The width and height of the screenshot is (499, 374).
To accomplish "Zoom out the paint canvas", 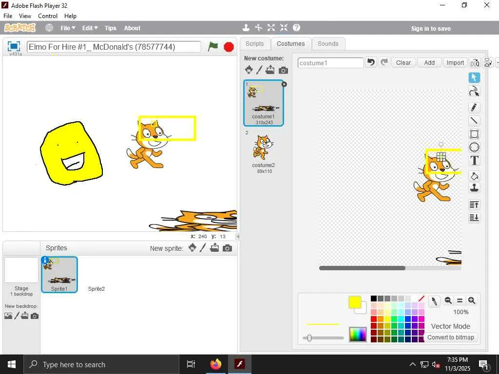I will coord(448,300).
